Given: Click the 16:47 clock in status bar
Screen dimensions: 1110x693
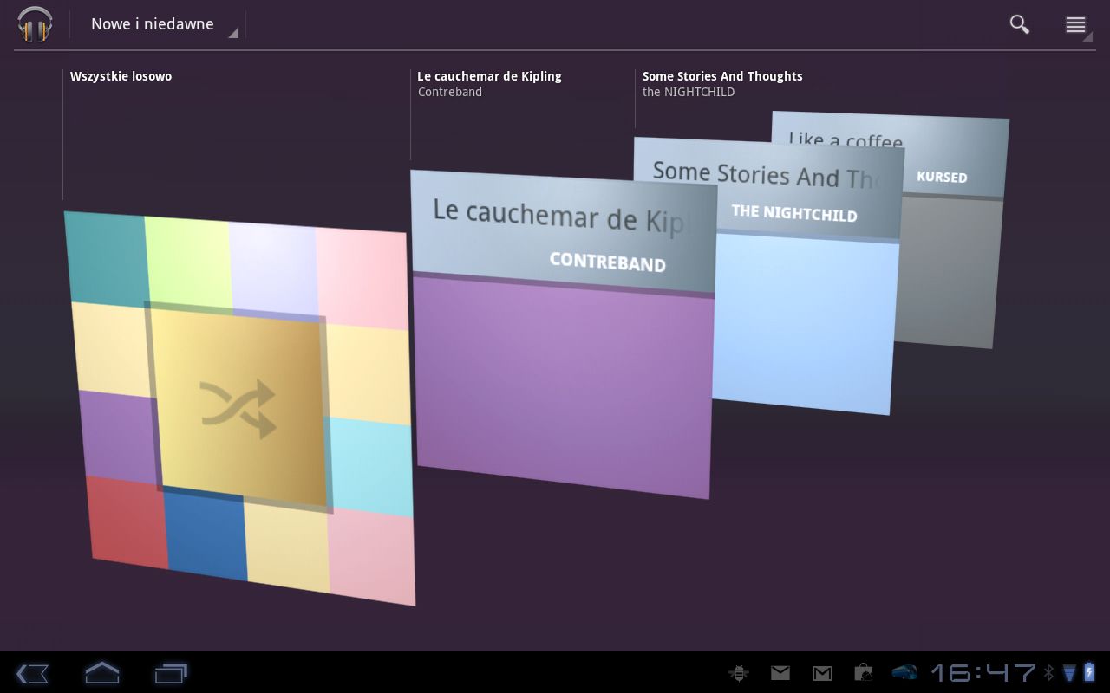Looking at the screenshot, I should coord(983,672).
